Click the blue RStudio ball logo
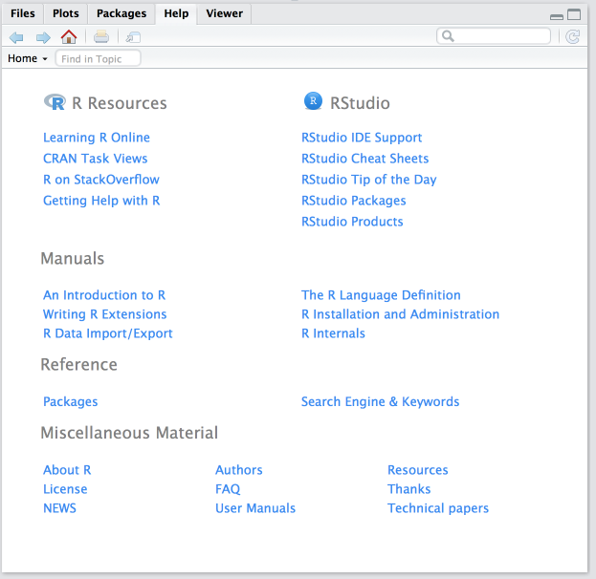 313,101
